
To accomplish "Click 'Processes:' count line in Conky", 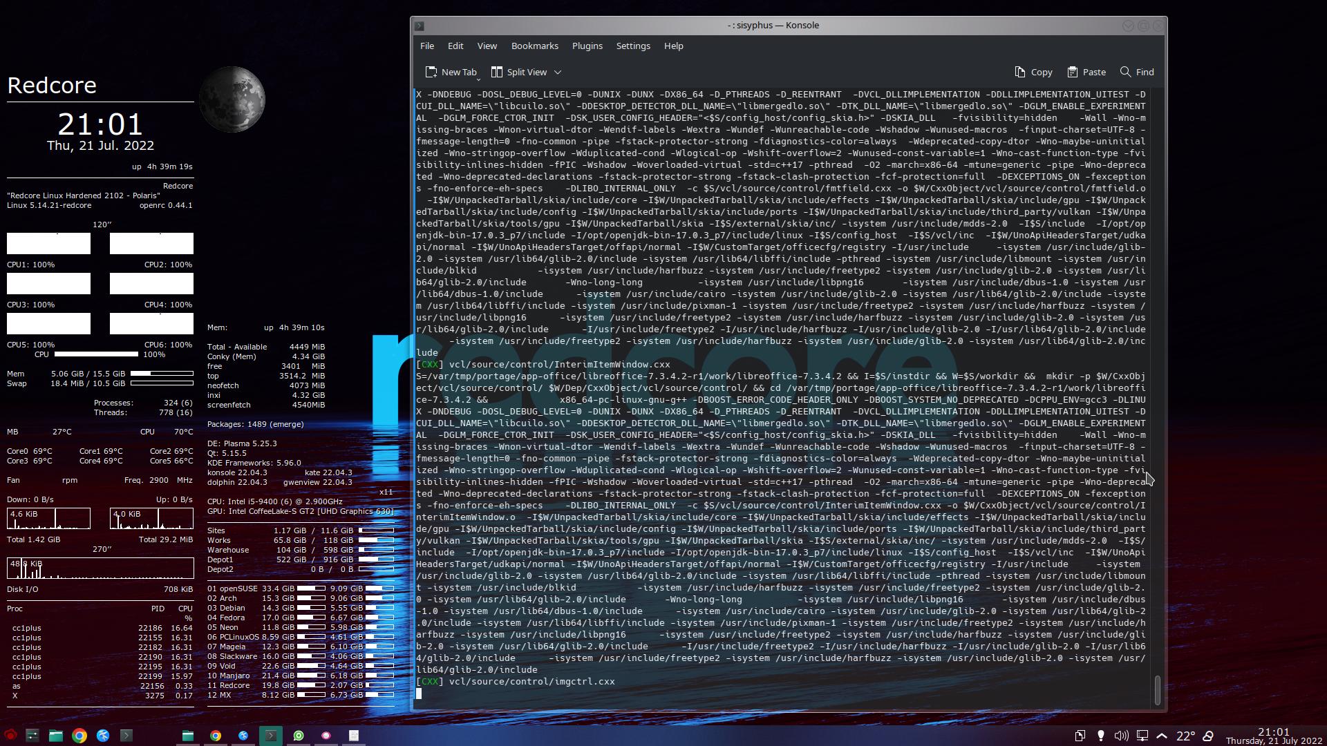I will click(x=143, y=403).
